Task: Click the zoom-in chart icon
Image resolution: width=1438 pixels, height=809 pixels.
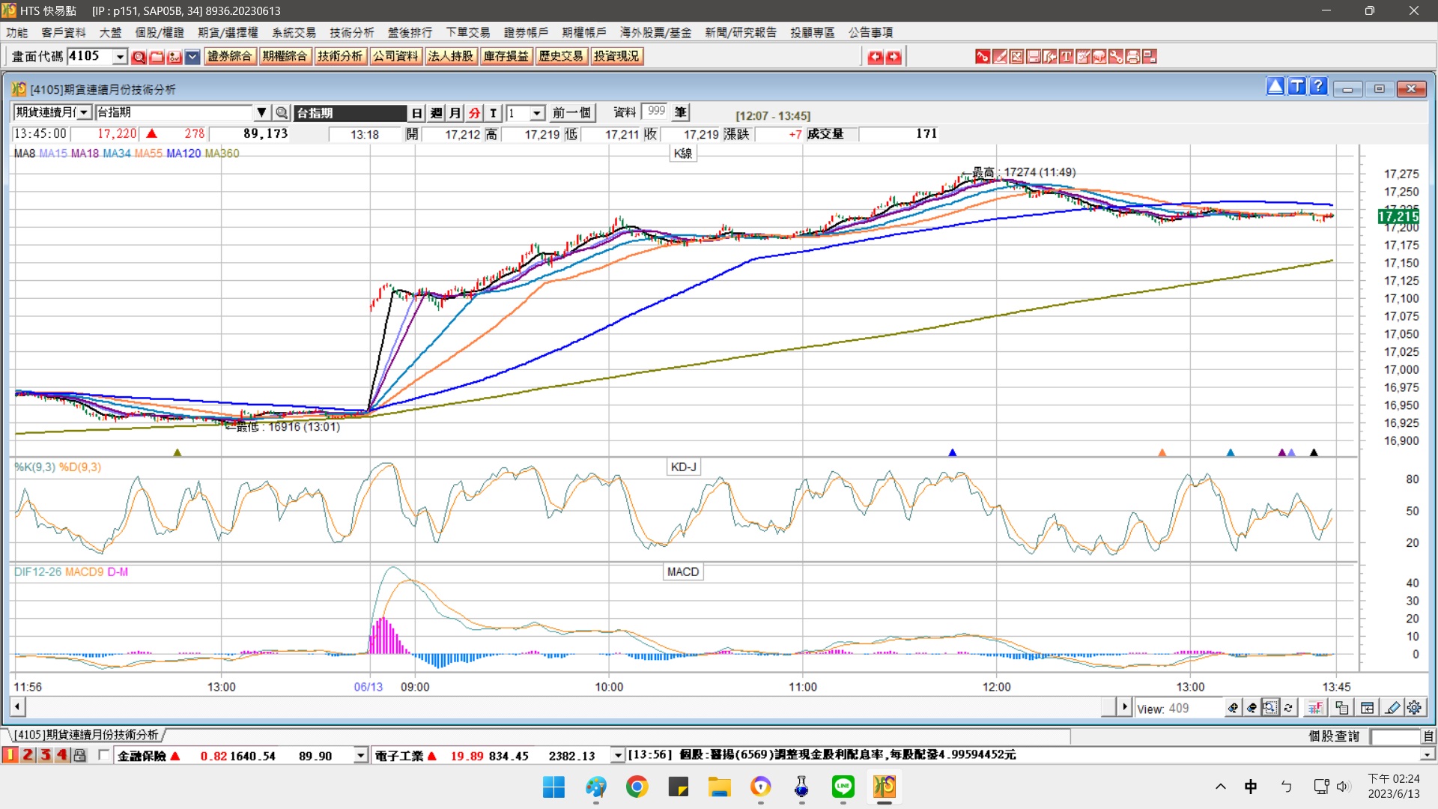Action: (1233, 708)
